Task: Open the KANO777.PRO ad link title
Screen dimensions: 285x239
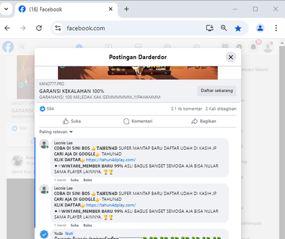Action: tap(72, 91)
